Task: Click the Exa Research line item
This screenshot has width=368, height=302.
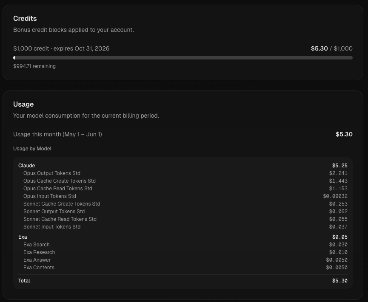Action: click(185, 252)
